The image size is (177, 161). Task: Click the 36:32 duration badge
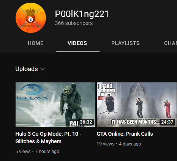(86, 122)
